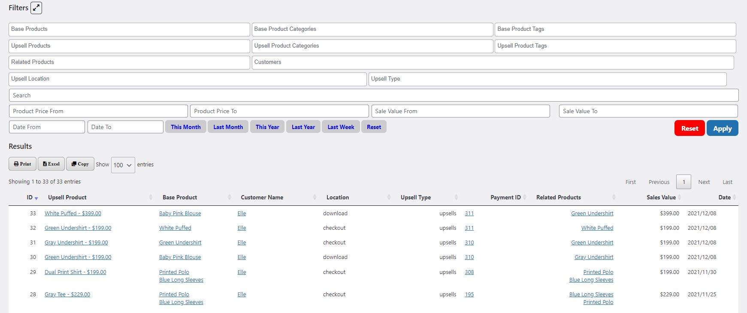Viewport: 747px width, 313px height.
Task: Open the Upsell Type filter field
Action: coord(547,79)
